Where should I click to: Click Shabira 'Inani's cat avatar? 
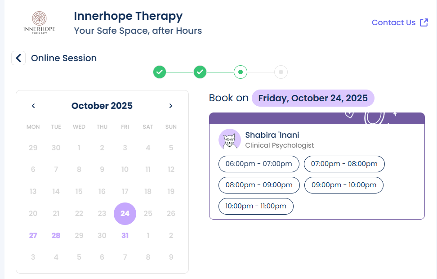coord(230,139)
